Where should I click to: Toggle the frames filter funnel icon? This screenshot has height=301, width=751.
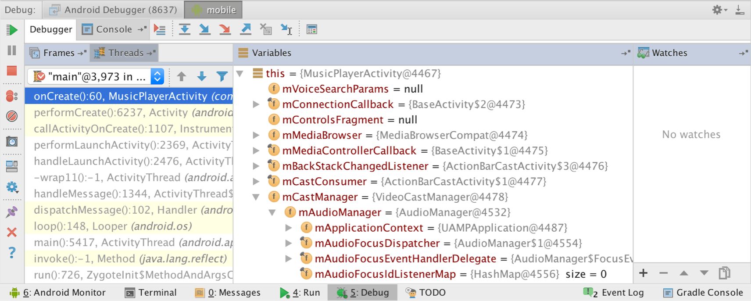[222, 77]
